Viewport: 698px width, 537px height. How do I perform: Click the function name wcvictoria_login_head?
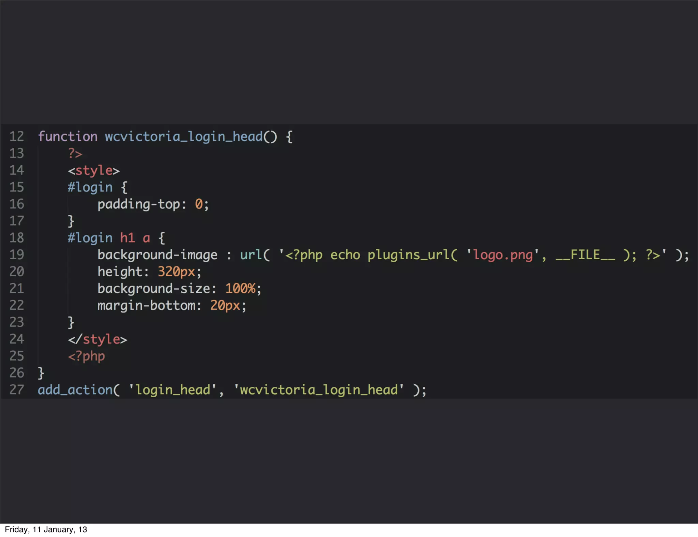click(x=183, y=137)
